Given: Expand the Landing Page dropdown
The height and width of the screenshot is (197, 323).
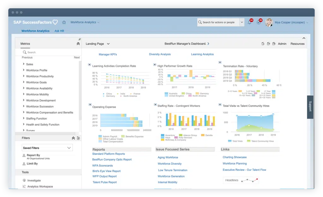Looking at the screenshot, I should click(98, 44).
